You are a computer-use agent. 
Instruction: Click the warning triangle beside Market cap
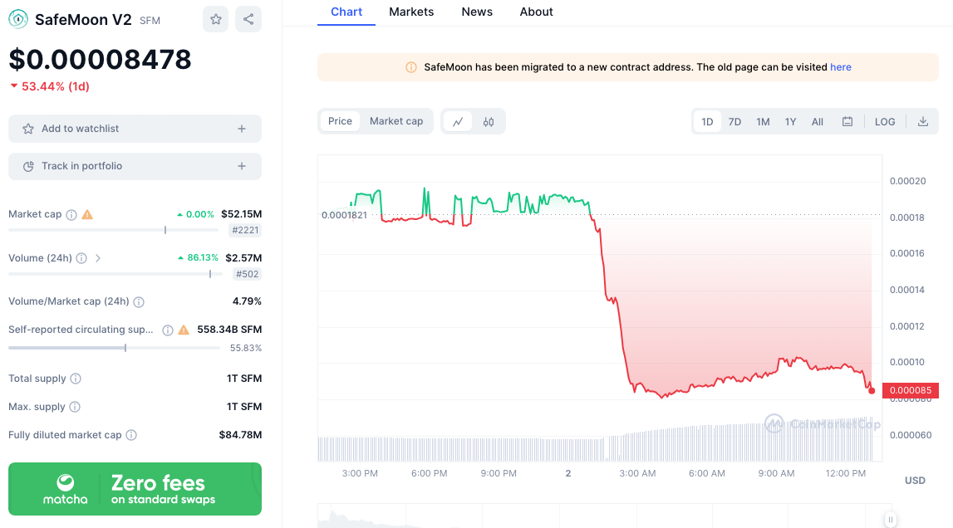[87, 214]
